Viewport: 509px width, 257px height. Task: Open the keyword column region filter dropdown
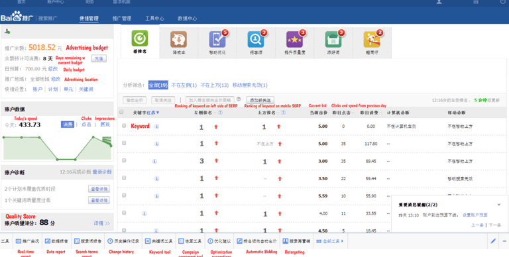(x=153, y=113)
